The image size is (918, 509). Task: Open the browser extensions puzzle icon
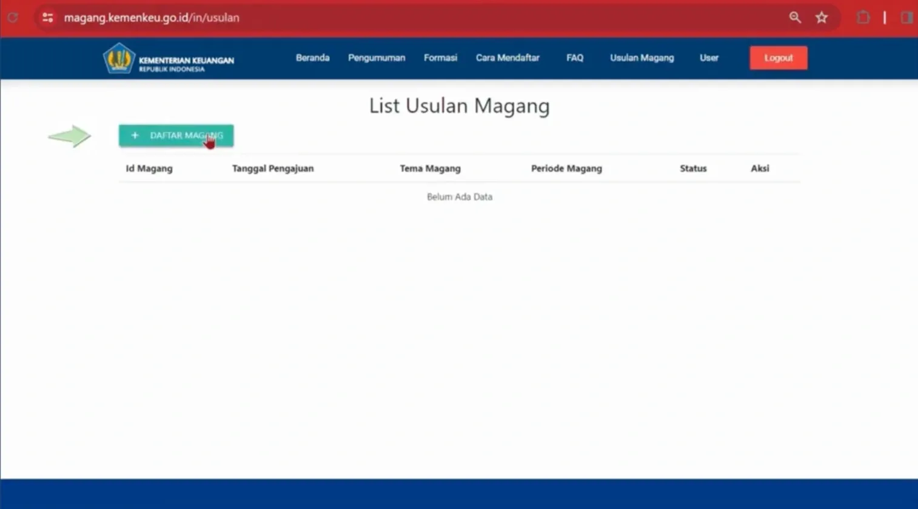click(x=863, y=18)
